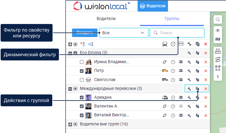Uncheck the Валентин А. driver checkbox

click(82, 106)
